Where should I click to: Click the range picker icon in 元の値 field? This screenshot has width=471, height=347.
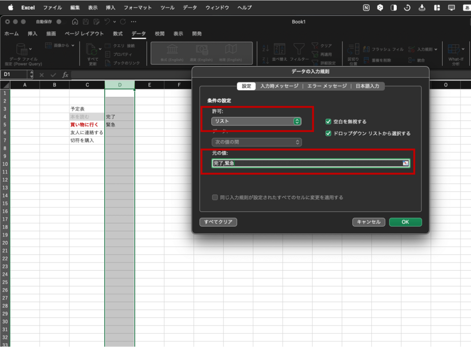[405, 163]
